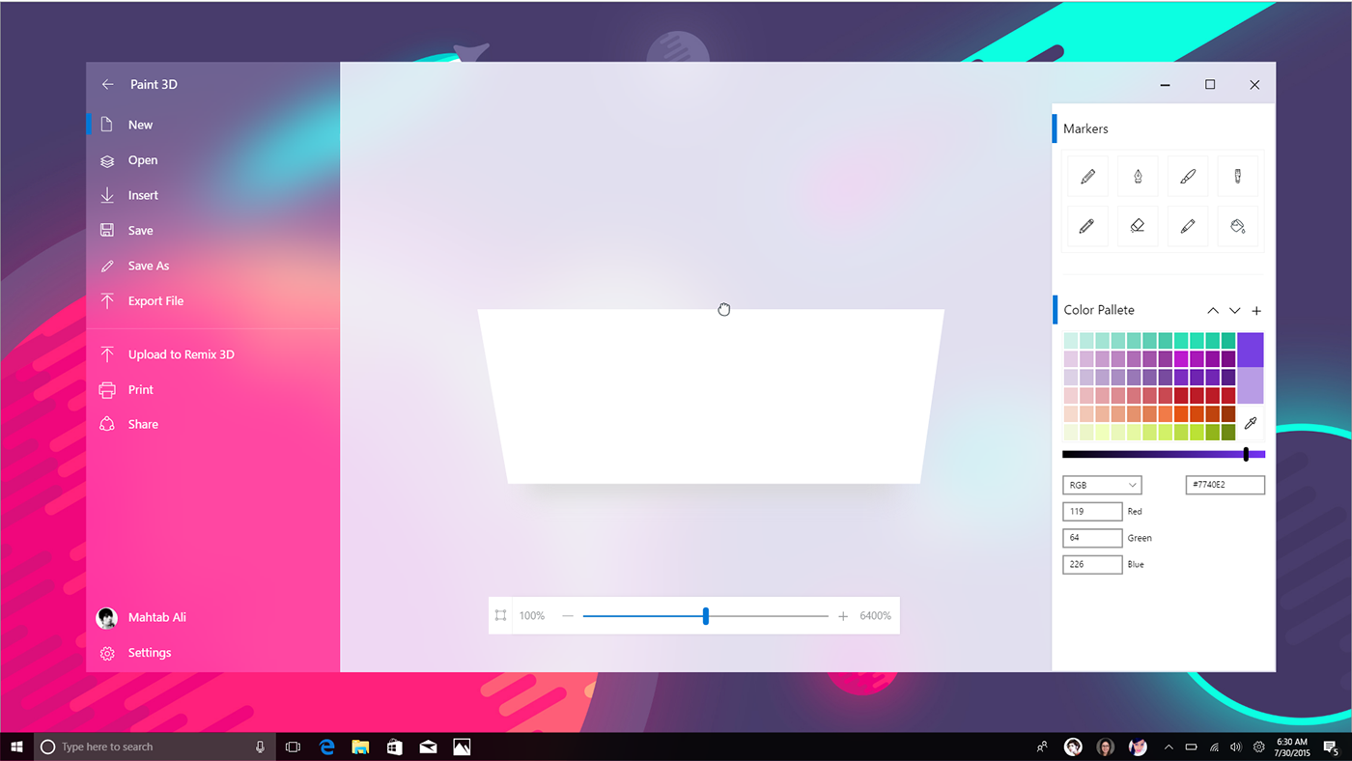Open File Explorer from the taskbar
Viewport: 1352px width, 761px height.
[360, 747]
